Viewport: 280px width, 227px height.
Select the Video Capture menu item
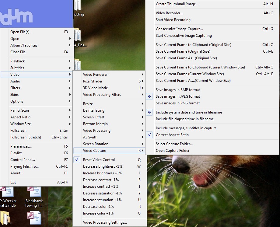(109, 151)
